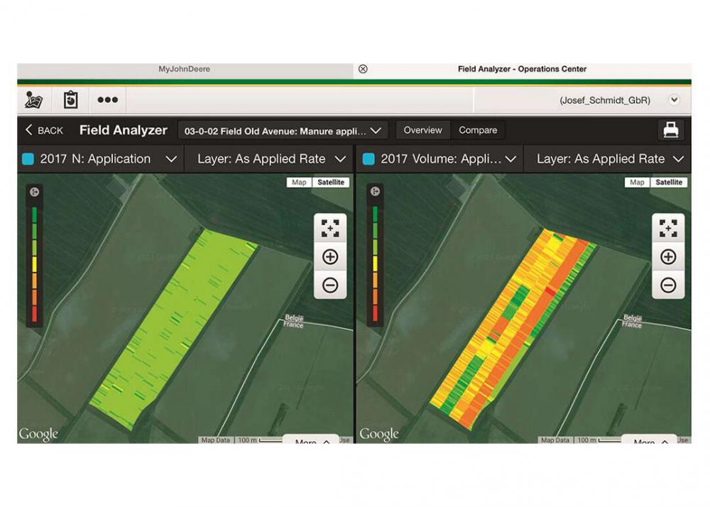Image resolution: width=710 pixels, height=507 pixels.
Task: Switch to the MyJohnDeere tab
Action: [x=185, y=70]
